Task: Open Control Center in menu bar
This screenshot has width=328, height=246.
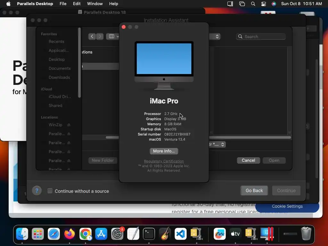Action: [264, 4]
